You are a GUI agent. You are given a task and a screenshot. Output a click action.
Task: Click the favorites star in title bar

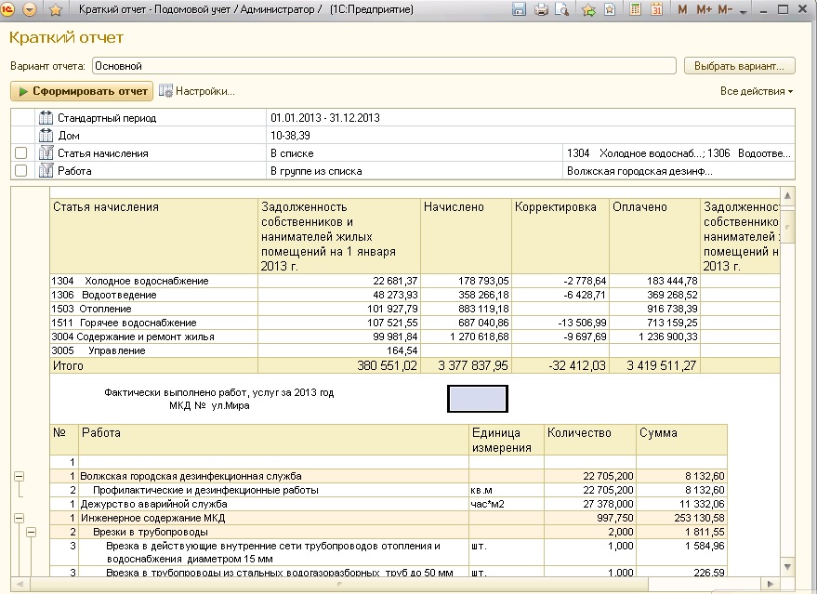pos(55,9)
